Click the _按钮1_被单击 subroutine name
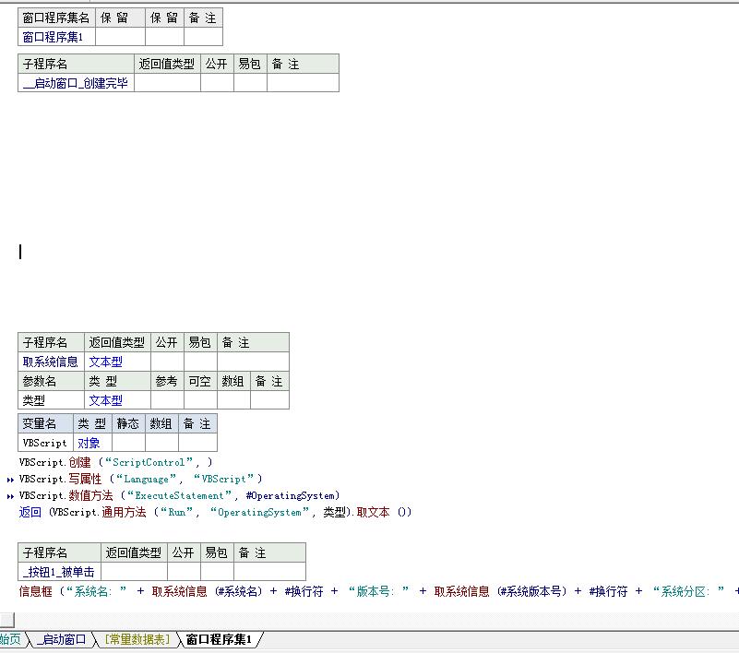The height and width of the screenshot is (653, 739). (x=59, y=572)
